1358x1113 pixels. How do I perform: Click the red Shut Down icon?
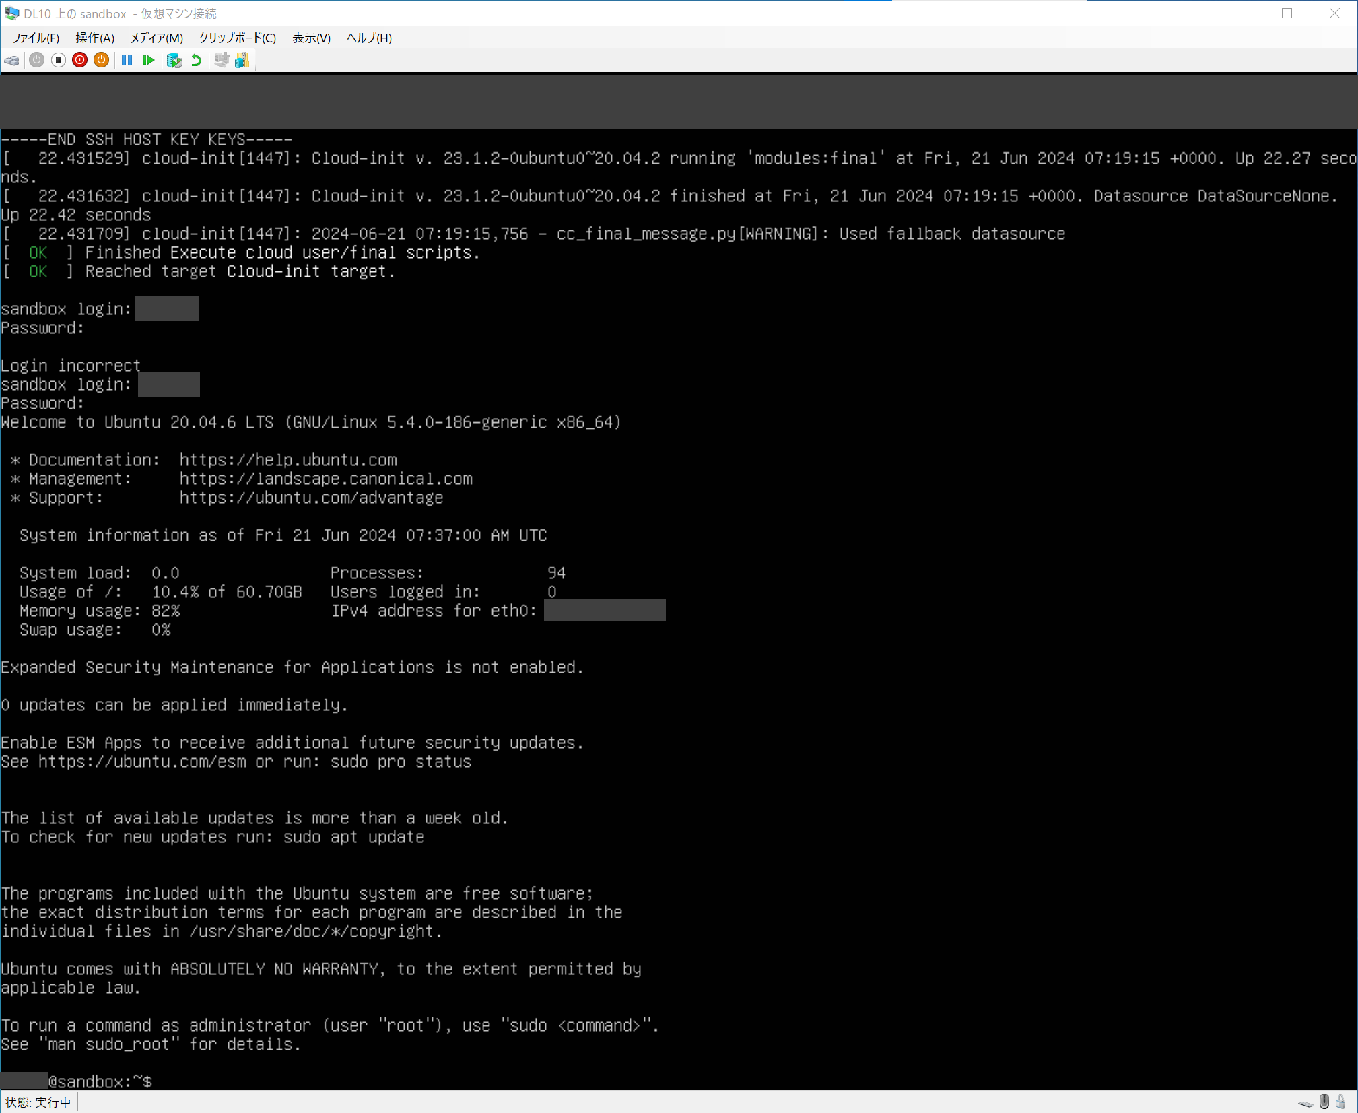pyautogui.click(x=79, y=60)
